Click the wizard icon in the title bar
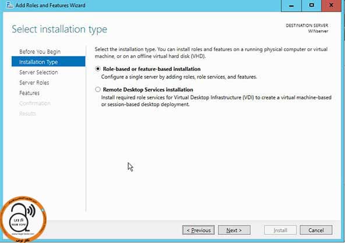This screenshot has height=243, width=346. tap(10, 5)
